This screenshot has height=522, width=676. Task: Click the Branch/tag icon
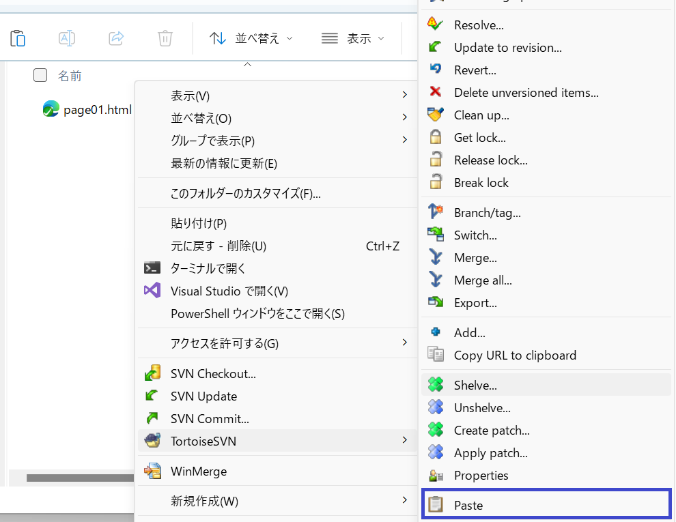point(436,212)
